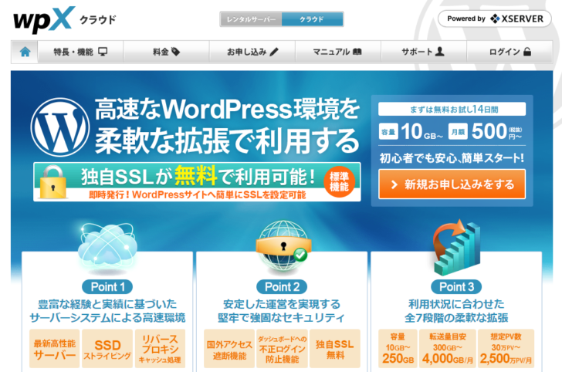
Task: Click the lock icon beside ログイン
Action: pyautogui.click(x=527, y=52)
